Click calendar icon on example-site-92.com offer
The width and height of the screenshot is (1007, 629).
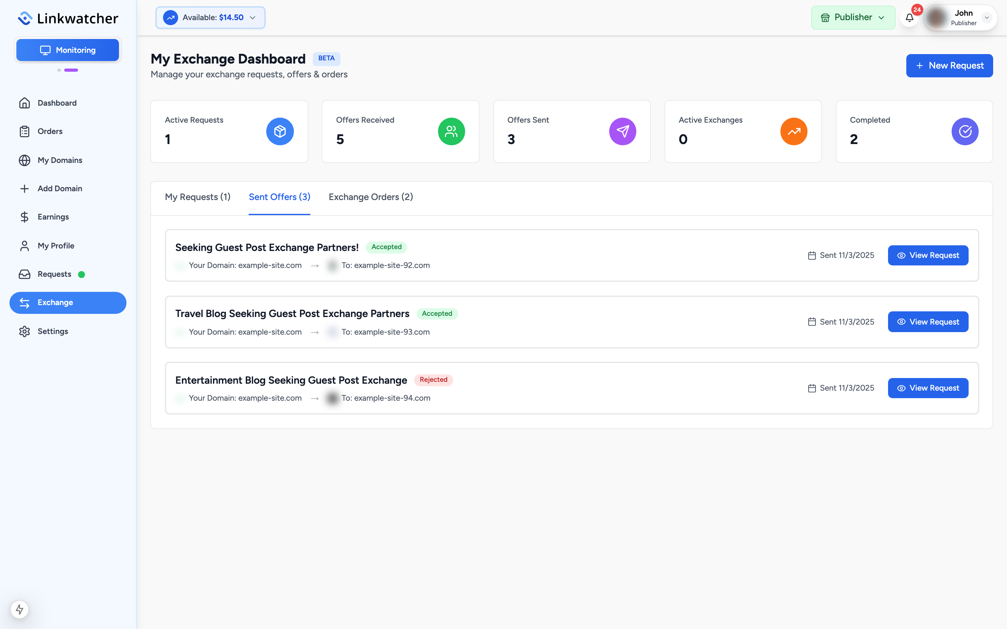pyautogui.click(x=812, y=255)
